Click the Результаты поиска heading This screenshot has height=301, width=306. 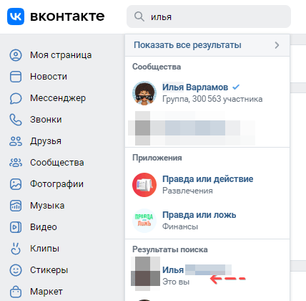pos(170,249)
